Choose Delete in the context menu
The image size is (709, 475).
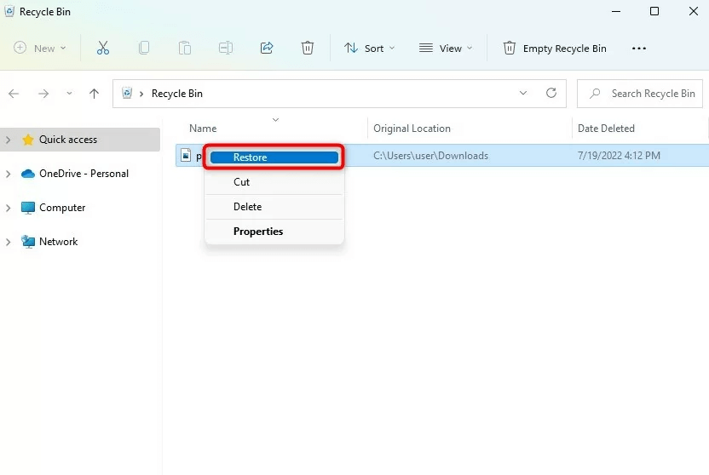pyautogui.click(x=248, y=207)
